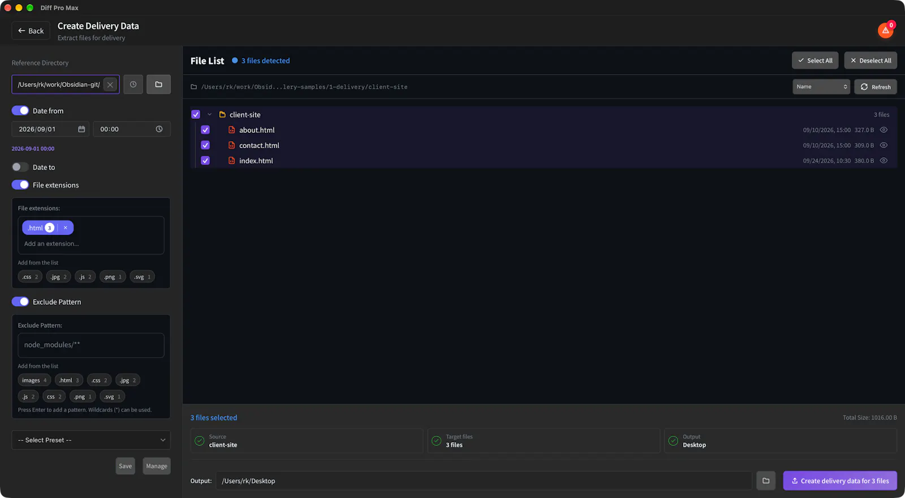The height and width of the screenshot is (498, 905).
Task: Add images to exclude patterns
Action: coord(35,380)
